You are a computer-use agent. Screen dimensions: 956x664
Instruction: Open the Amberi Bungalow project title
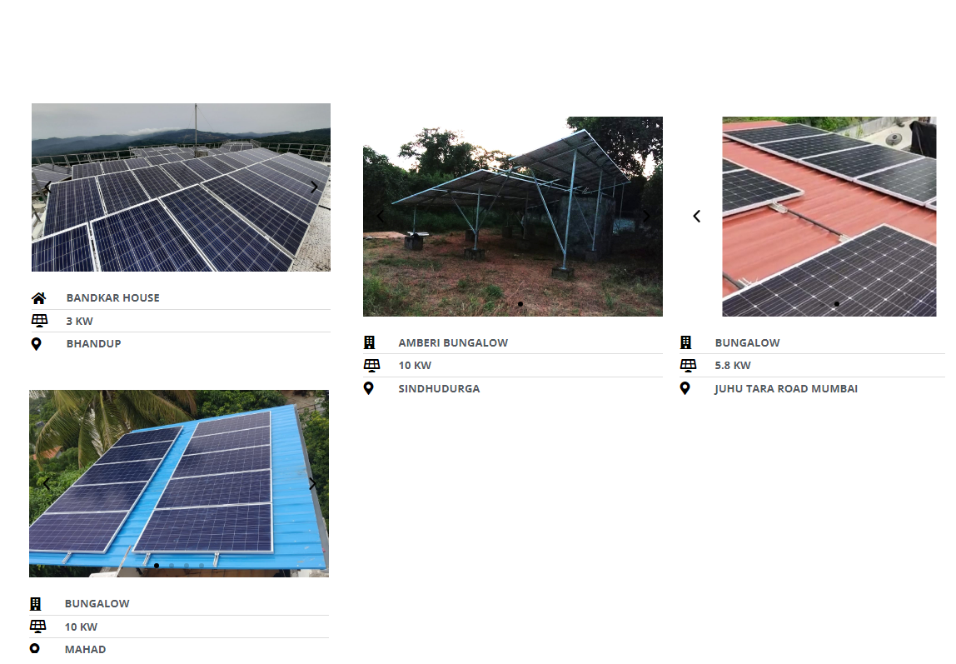tap(453, 342)
